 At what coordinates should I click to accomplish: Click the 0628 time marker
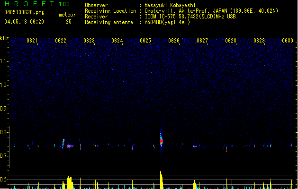pyautogui.click(x=231, y=41)
